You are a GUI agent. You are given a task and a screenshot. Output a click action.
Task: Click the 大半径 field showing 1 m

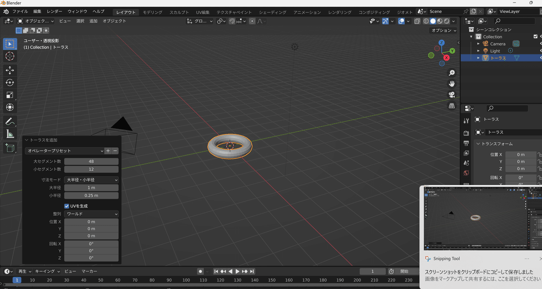[91, 188]
